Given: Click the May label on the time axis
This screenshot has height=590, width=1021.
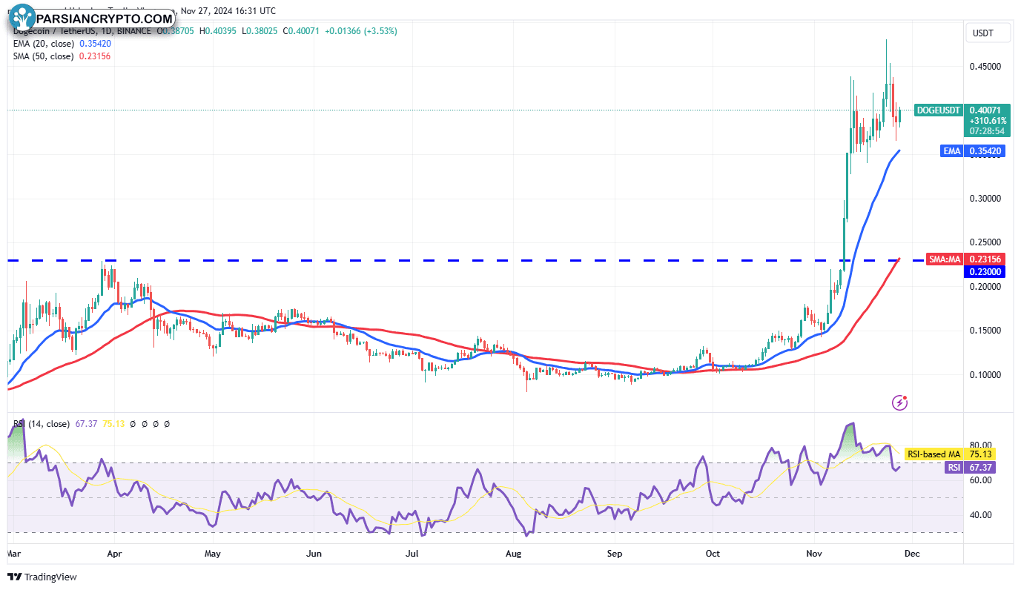Looking at the screenshot, I should 213,554.
